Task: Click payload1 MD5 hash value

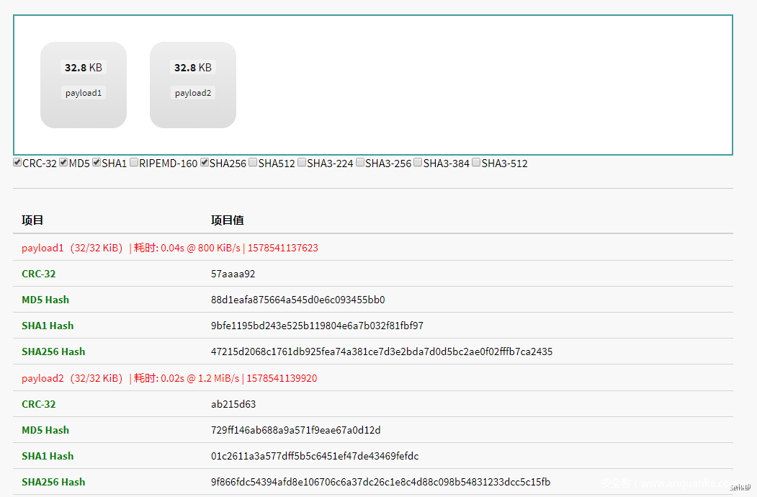Action: pyautogui.click(x=297, y=300)
